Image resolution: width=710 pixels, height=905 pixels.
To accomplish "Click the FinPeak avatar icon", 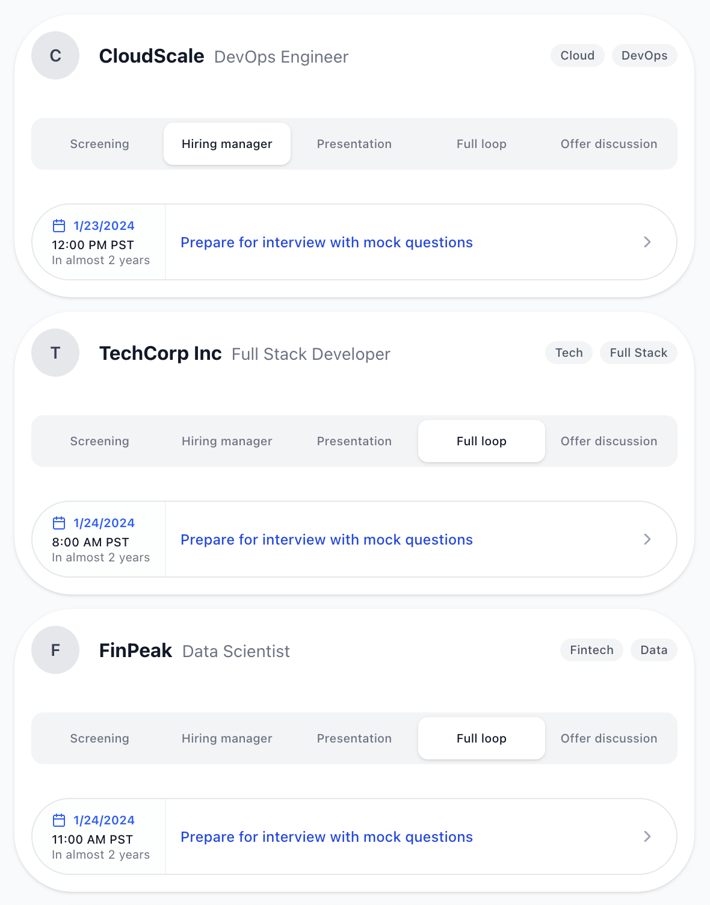I will tap(55, 650).
